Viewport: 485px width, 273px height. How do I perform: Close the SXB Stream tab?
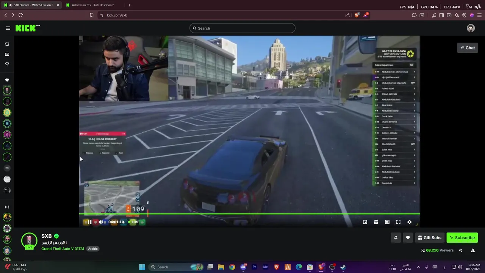pos(58,5)
